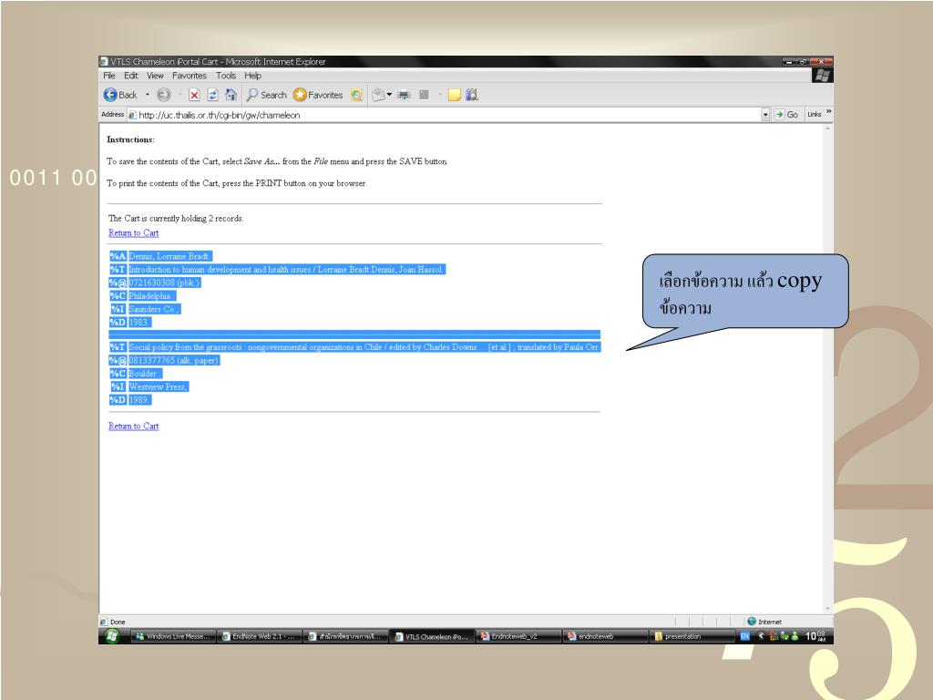
Task: Expand hidden system tray icons arrow
Action: click(x=760, y=636)
